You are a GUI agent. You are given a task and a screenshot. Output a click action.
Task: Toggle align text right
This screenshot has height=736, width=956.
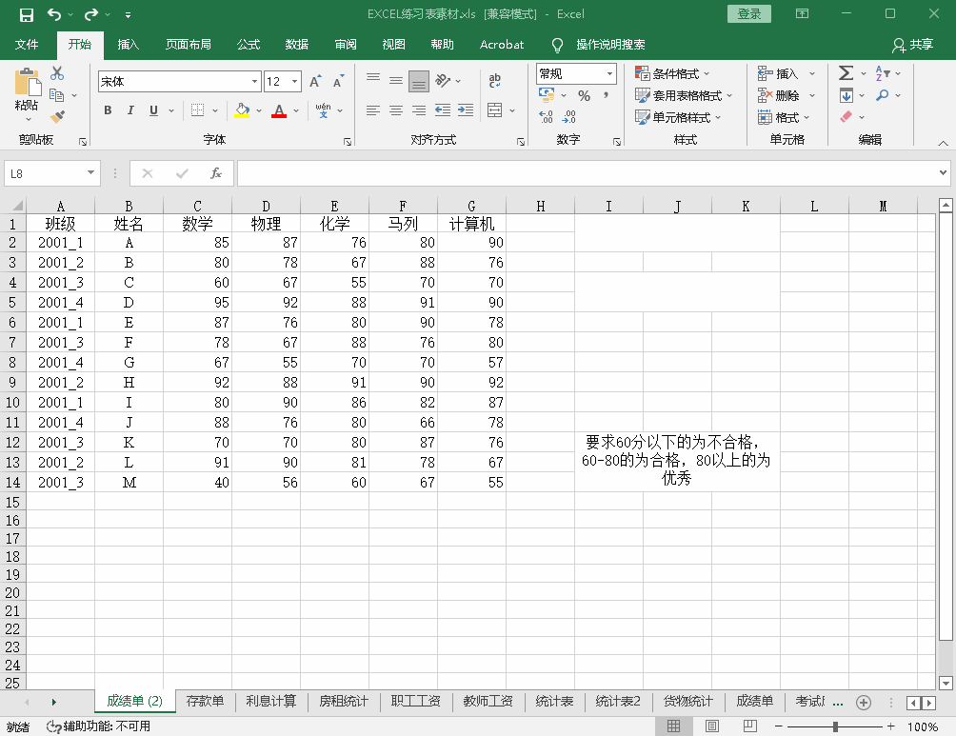(419, 109)
